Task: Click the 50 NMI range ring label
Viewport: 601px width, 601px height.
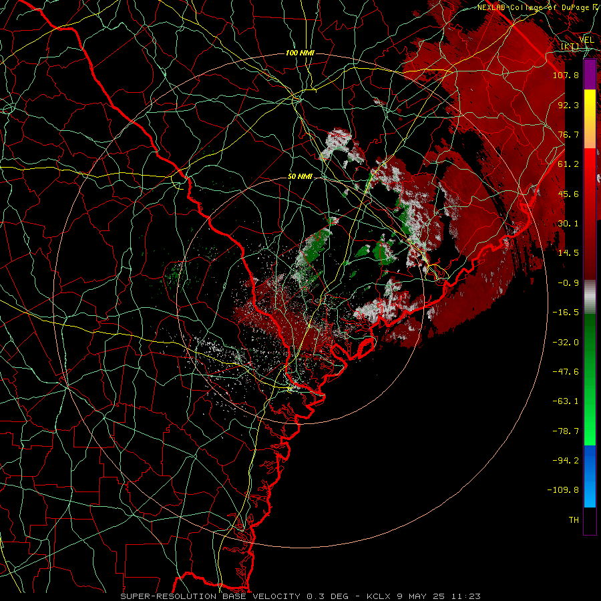Action: (300, 177)
